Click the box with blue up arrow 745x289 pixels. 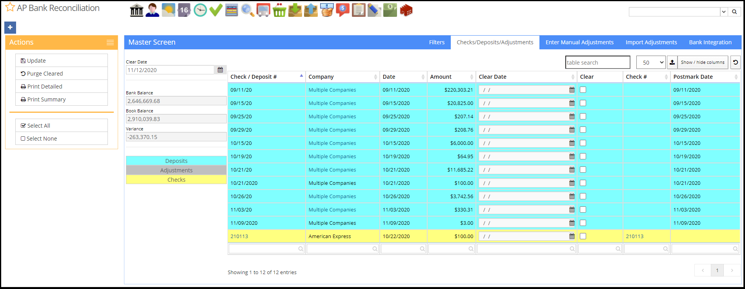pos(311,10)
